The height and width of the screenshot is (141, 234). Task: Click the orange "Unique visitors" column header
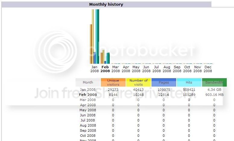pos(113,82)
